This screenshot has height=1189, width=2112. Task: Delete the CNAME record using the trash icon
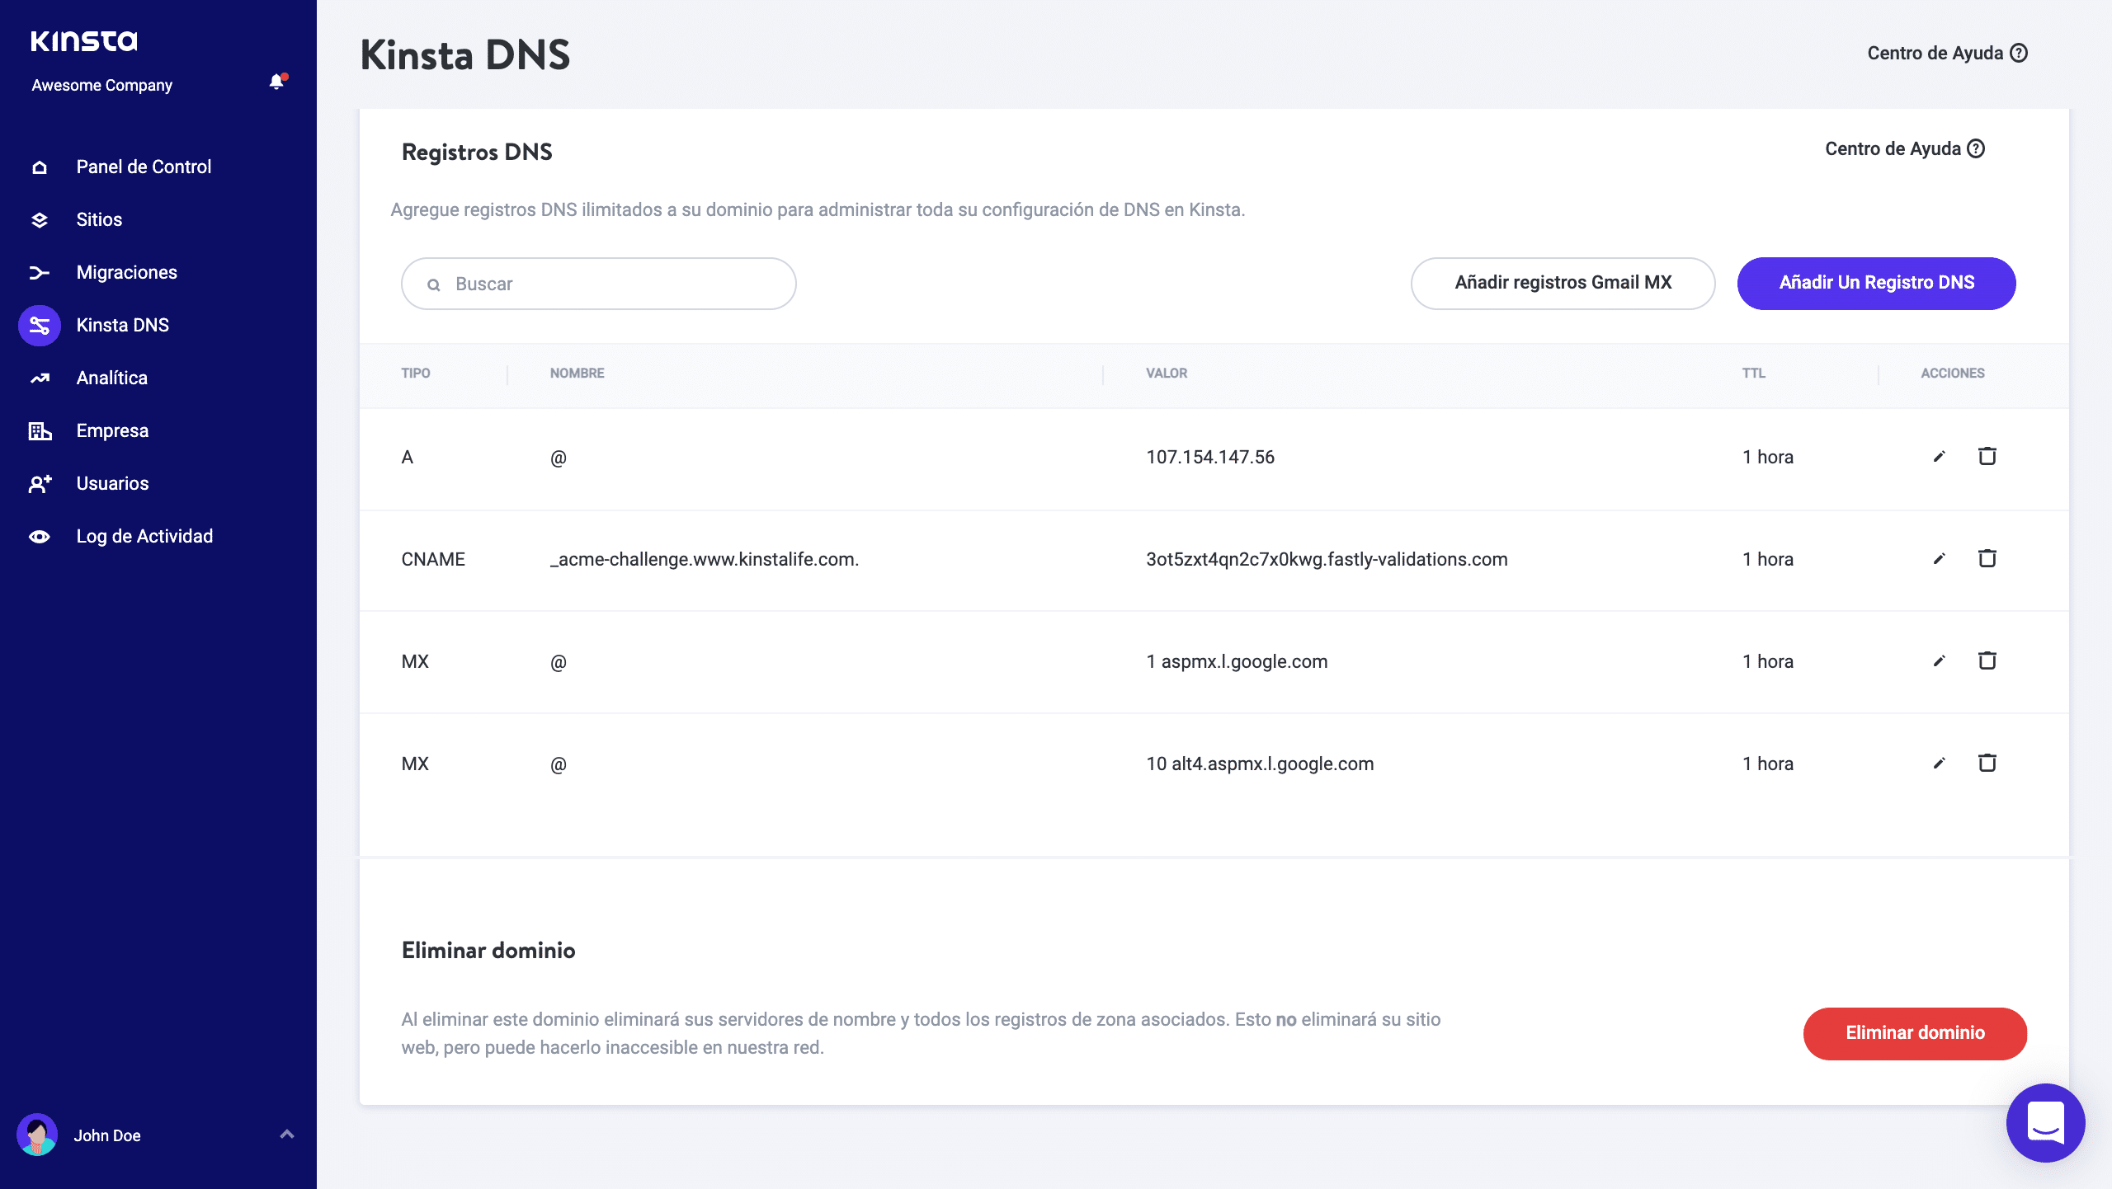(1987, 558)
